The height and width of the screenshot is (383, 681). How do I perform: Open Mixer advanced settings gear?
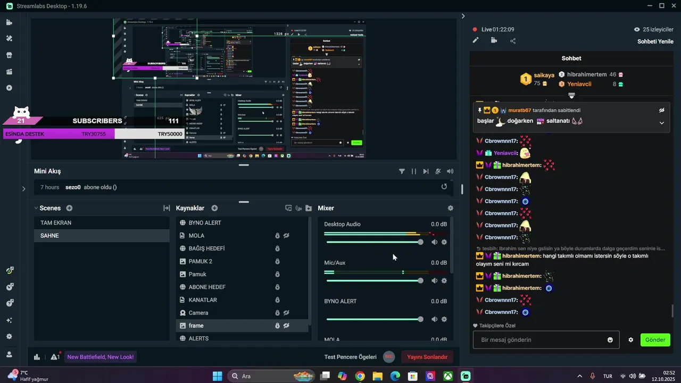[451, 208]
